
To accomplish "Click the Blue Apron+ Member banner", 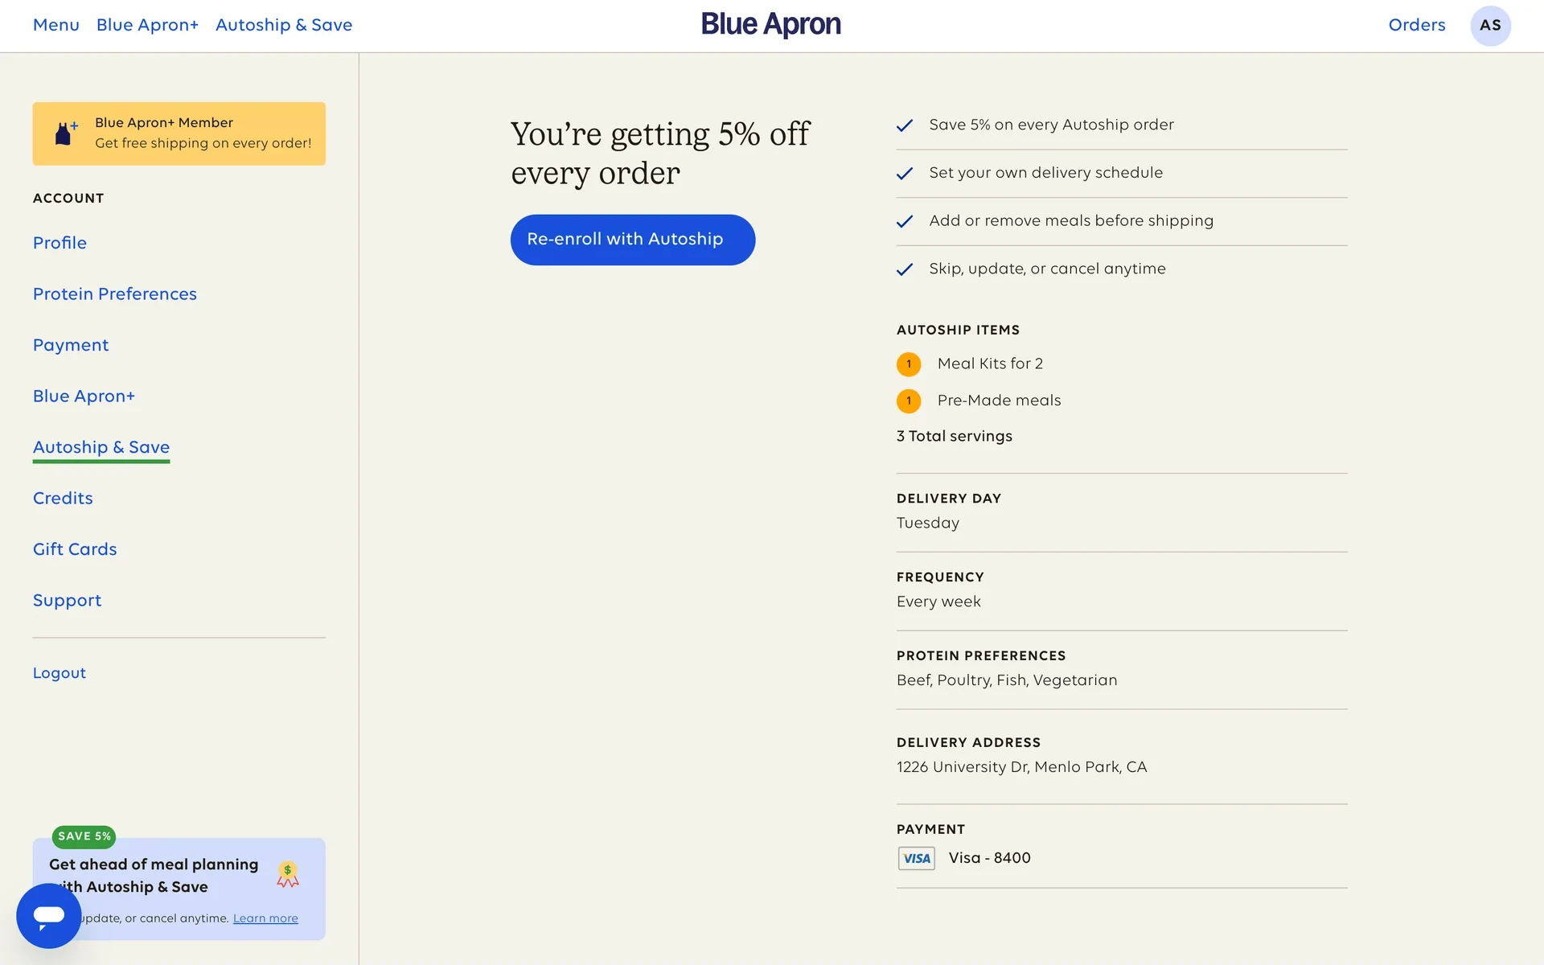I will [179, 133].
